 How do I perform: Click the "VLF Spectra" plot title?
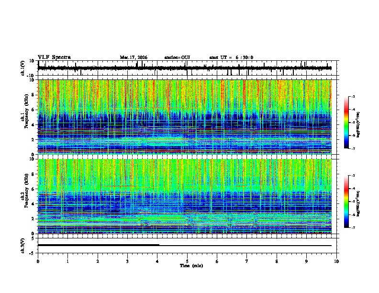(x=54, y=57)
